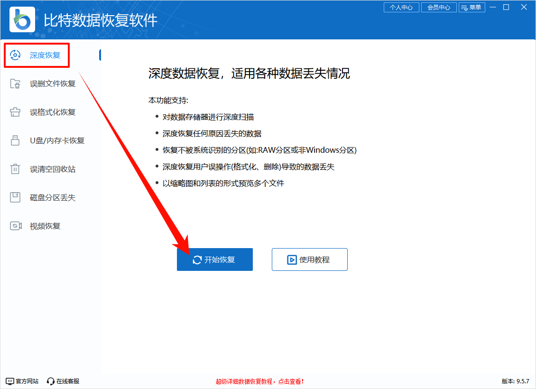The width and height of the screenshot is (536, 389).
Task: Click the U盘/内存卡恢复 USB icon
Action: [15, 140]
